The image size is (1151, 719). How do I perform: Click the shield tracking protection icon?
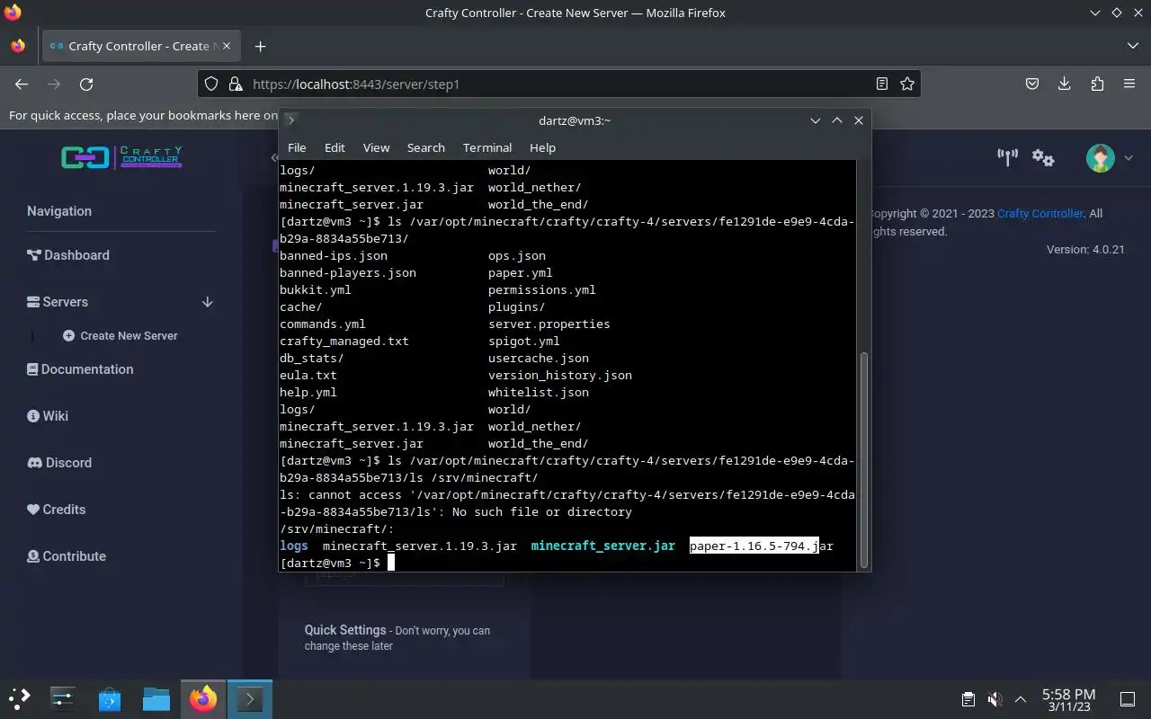click(211, 84)
